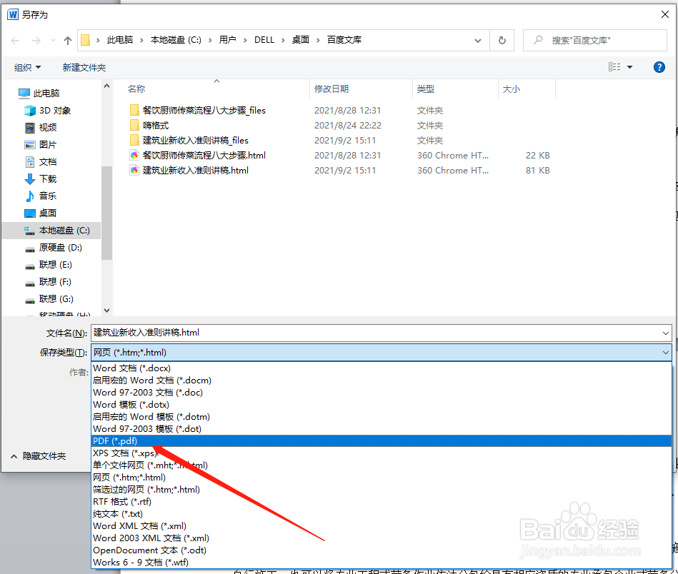
Task: Open 图片 folder in sidebar
Action: [x=41, y=145]
